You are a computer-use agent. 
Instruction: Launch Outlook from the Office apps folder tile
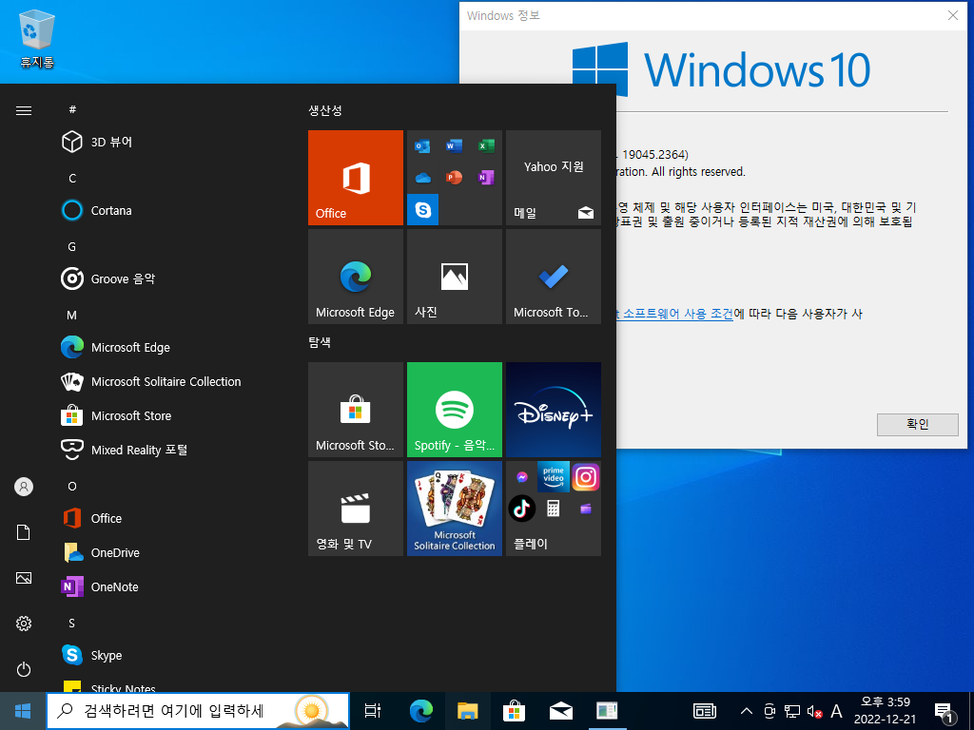click(422, 146)
